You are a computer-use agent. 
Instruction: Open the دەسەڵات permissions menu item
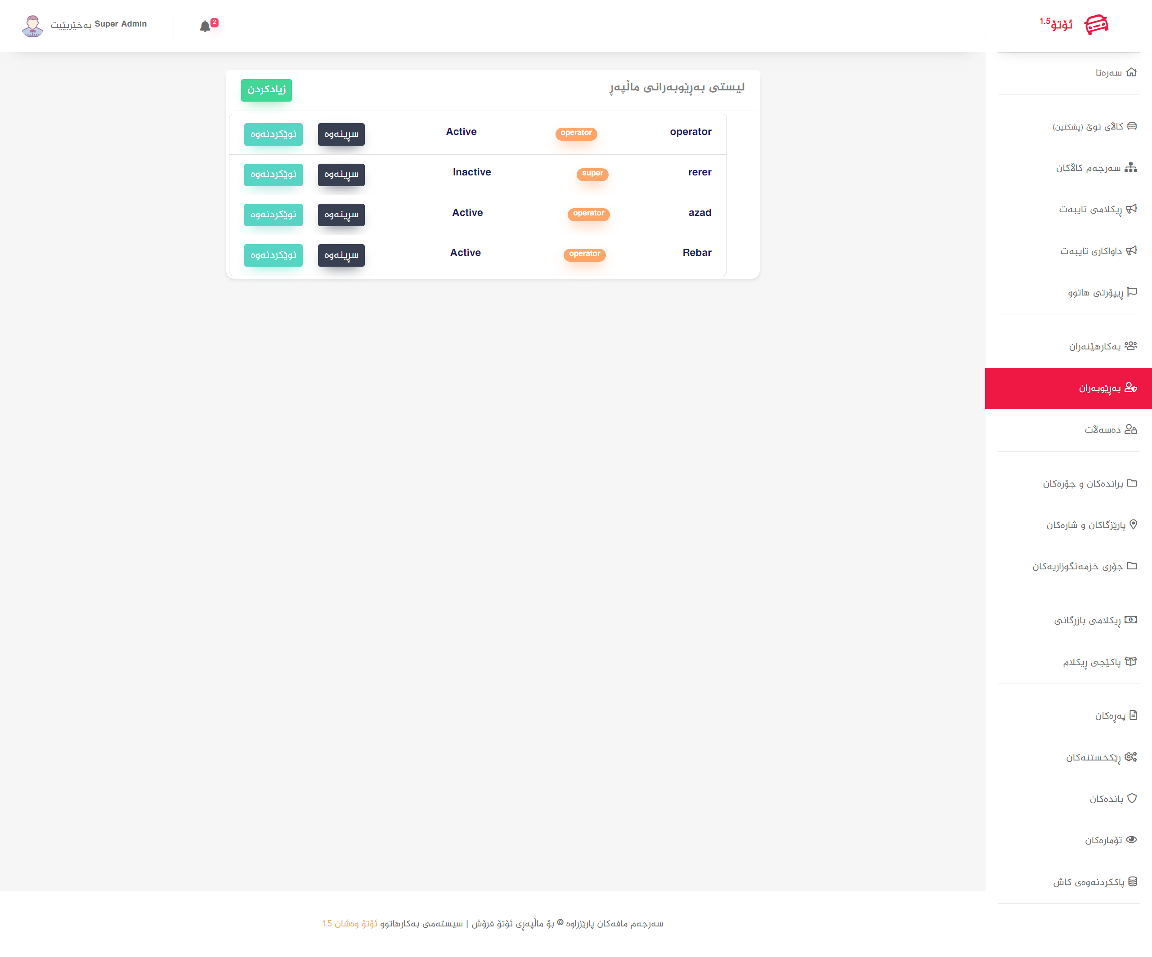[x=1102, y=429]
